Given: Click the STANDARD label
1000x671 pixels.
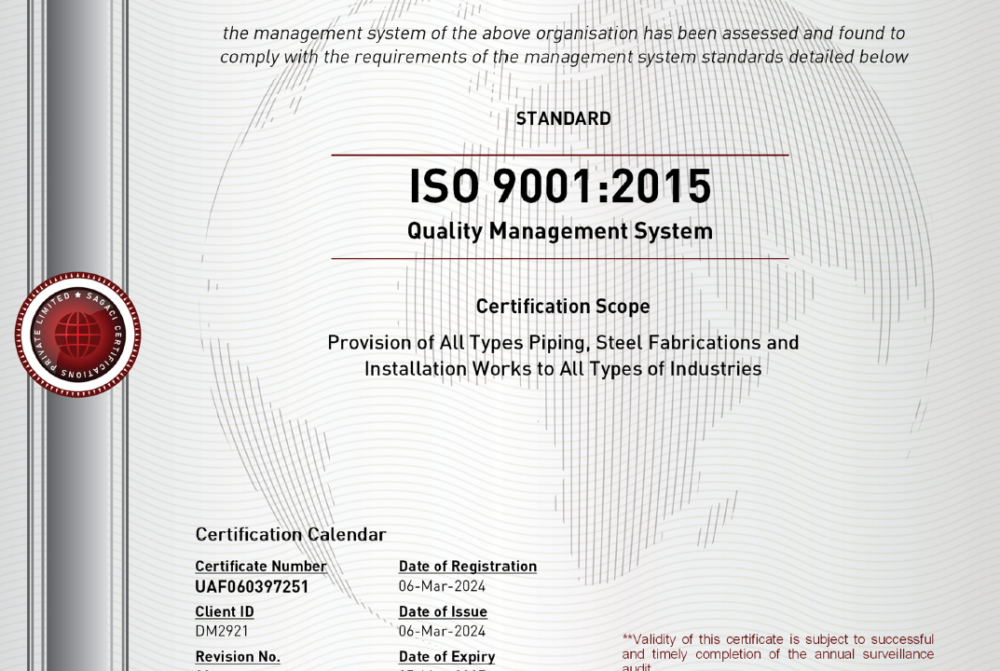Looking at the screenshot, I should coord(563,118).
